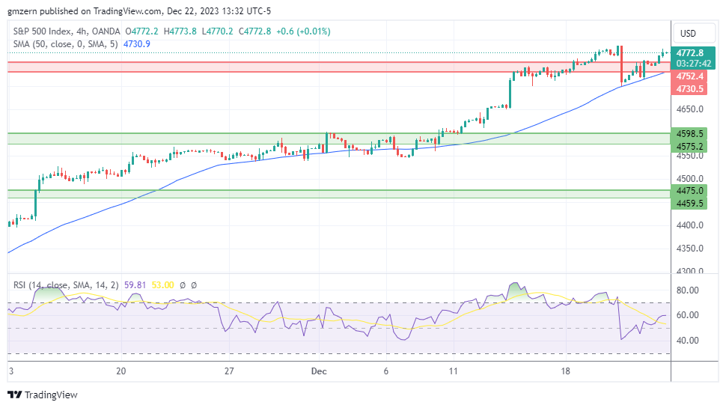Click the close price value C4772.8
Image resolution: width=726 pixels, height=408 pixels.
254,31
